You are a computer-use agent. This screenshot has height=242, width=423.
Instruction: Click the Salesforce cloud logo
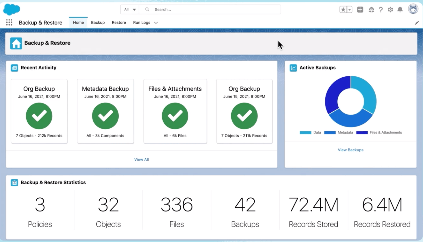[12, 10]
